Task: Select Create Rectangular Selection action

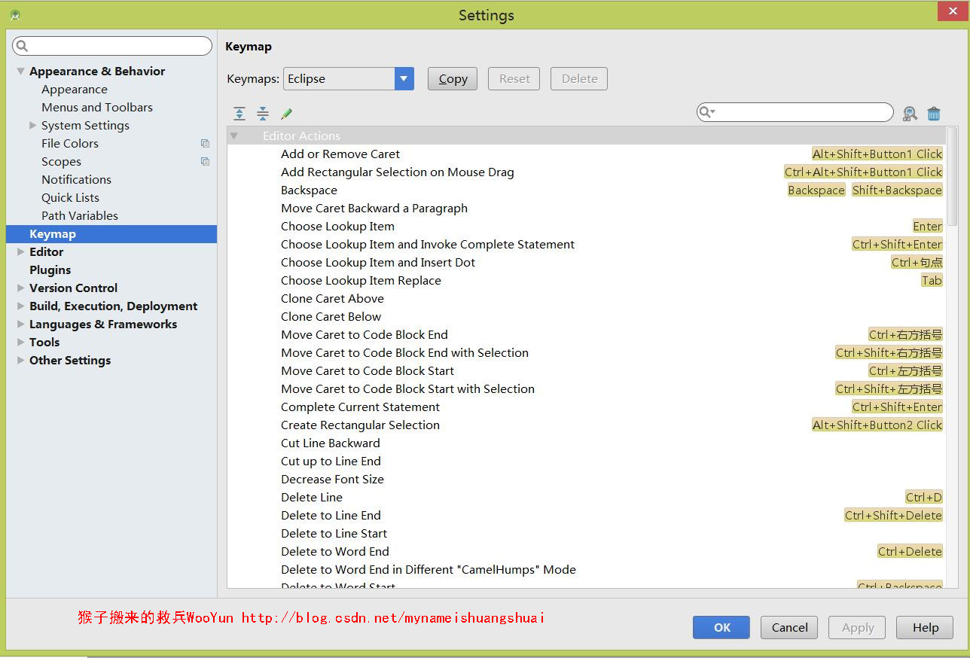Action: (x=587, y=425)
